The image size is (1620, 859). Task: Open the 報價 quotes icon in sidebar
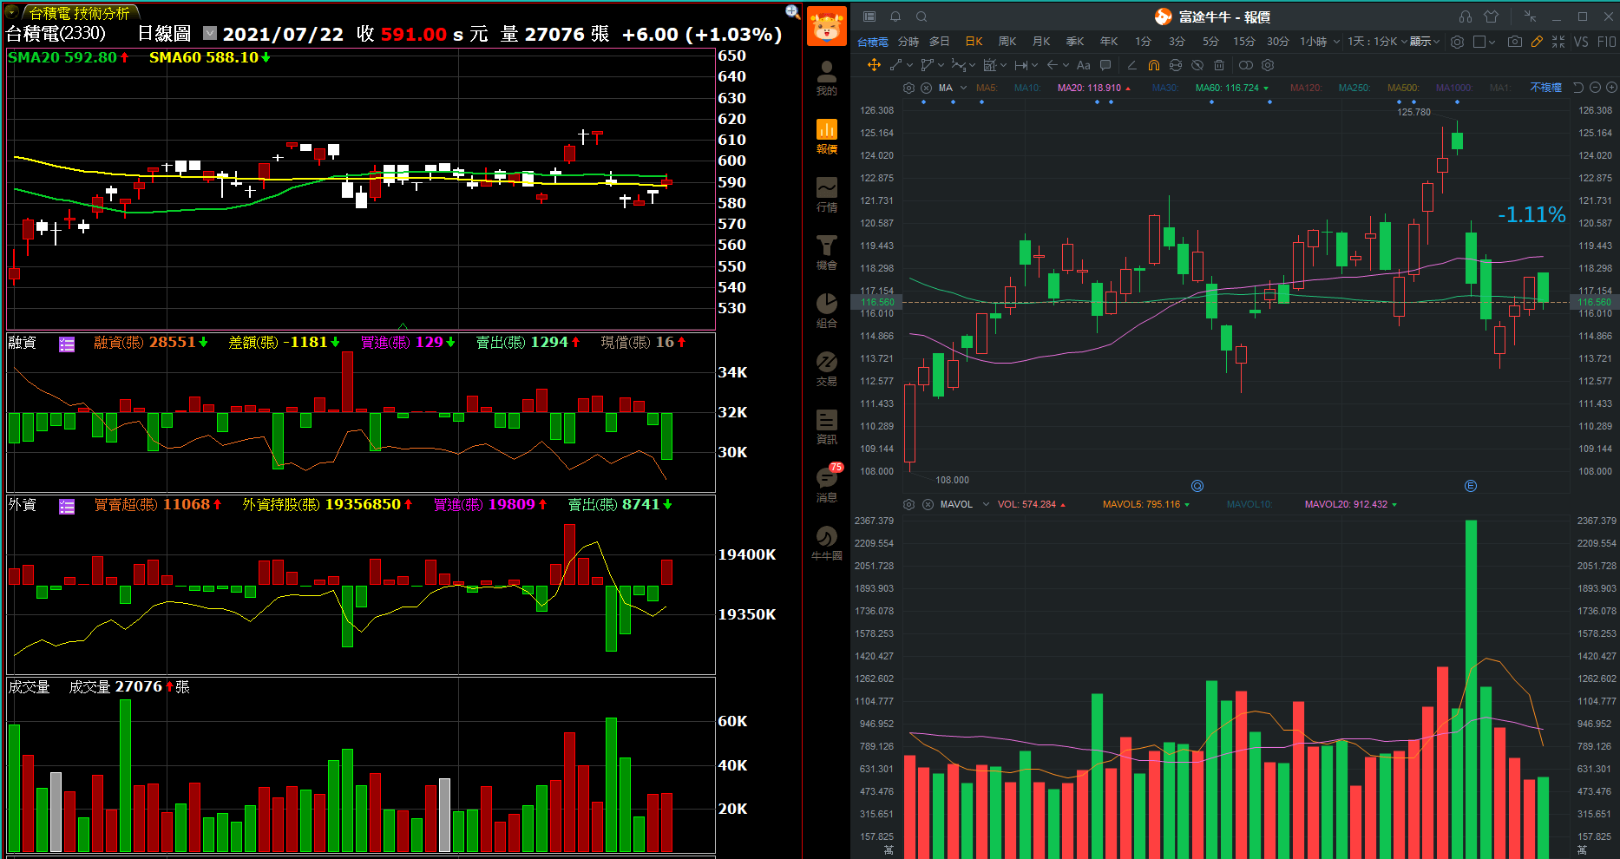point(827,136)
